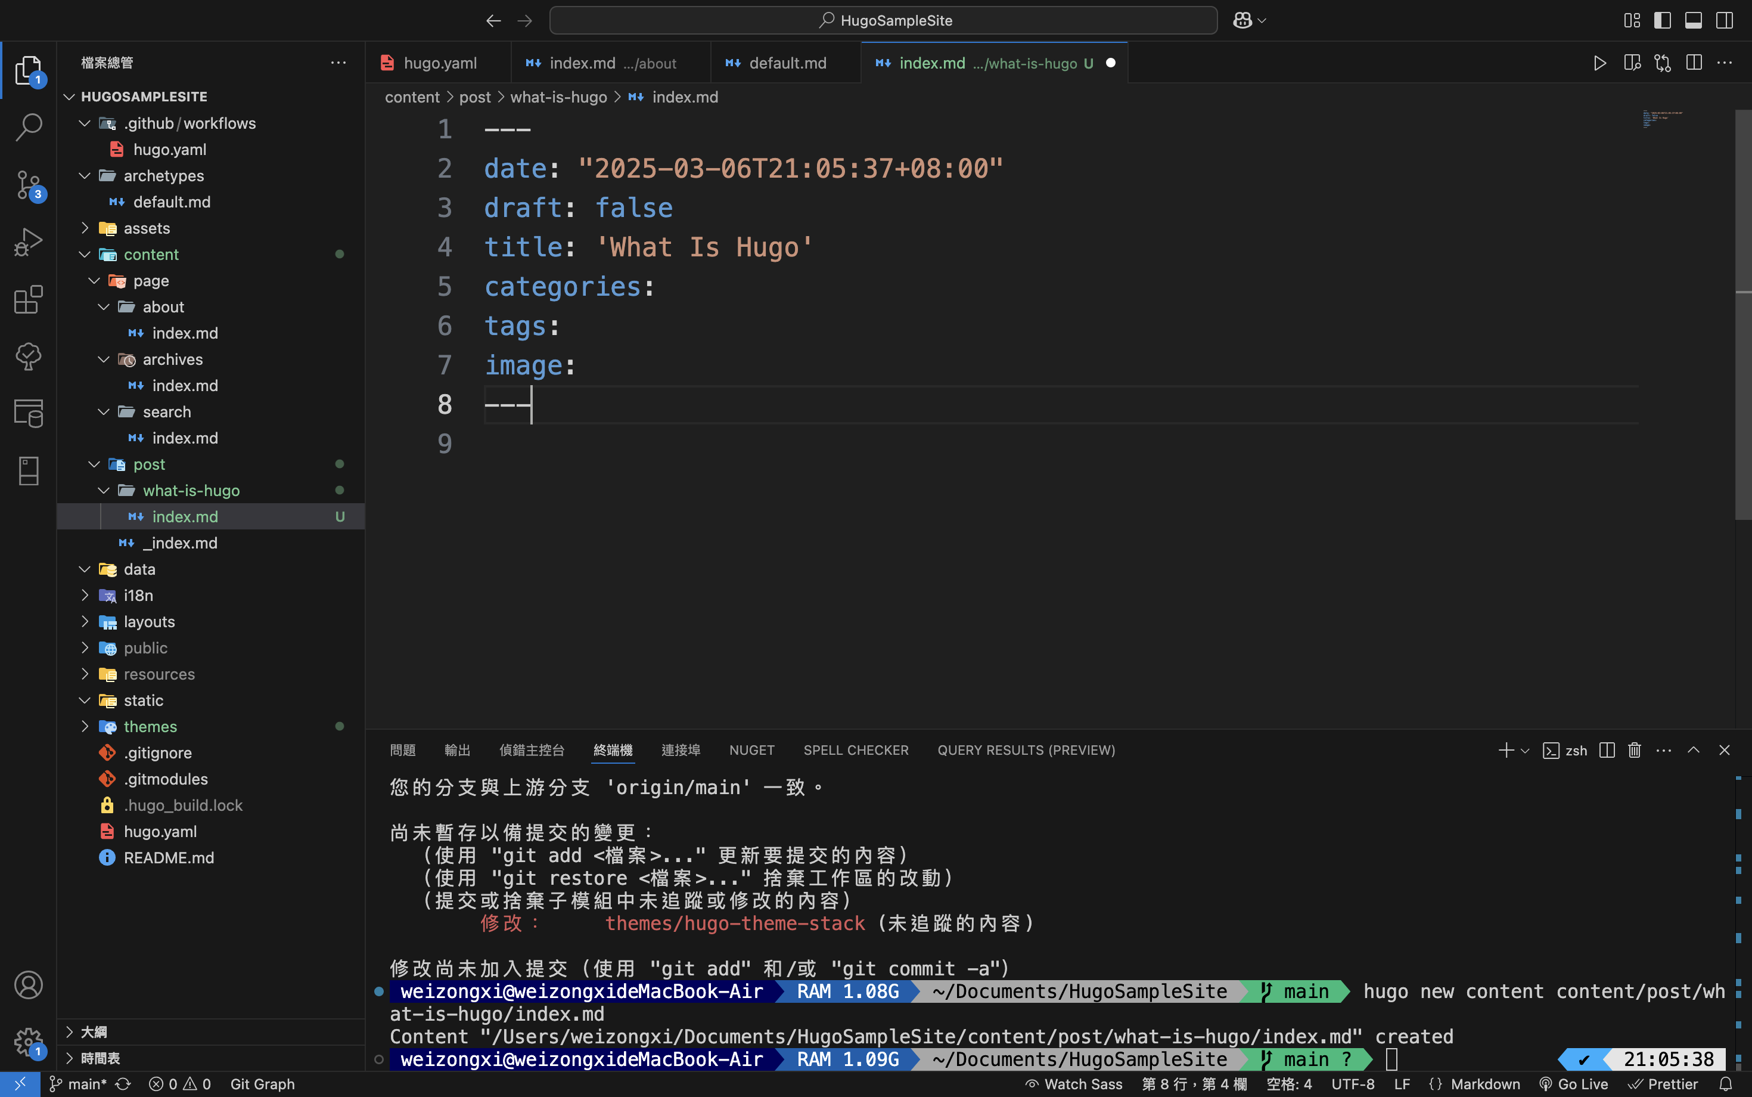Switch to hugo.yaml editor tab

438,63
